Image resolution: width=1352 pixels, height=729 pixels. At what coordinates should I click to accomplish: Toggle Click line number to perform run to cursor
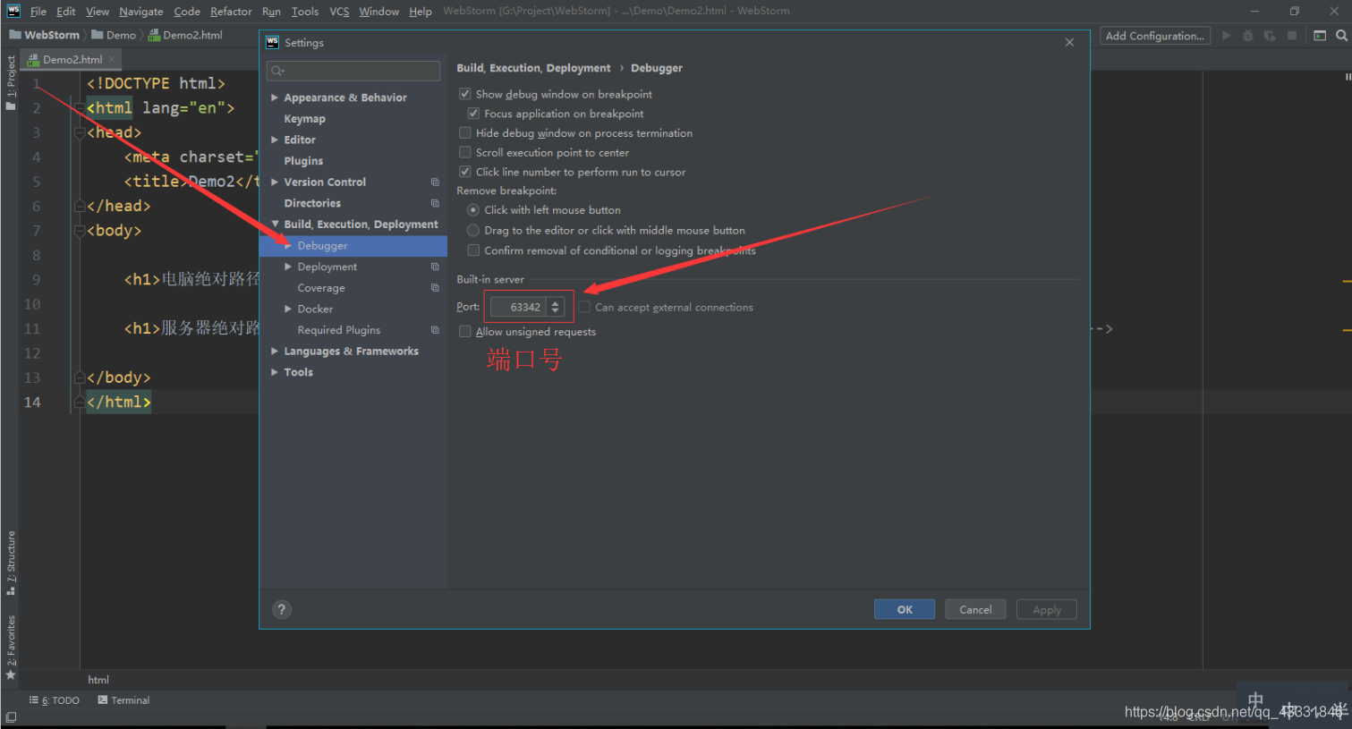coord(465,172)
